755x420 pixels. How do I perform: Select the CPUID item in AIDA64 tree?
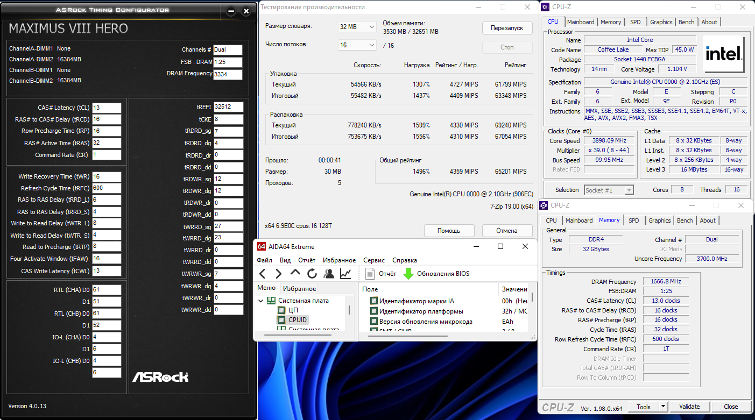pos(297,320)
